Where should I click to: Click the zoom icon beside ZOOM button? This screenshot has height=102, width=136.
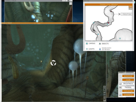click(x=120, y=80)
